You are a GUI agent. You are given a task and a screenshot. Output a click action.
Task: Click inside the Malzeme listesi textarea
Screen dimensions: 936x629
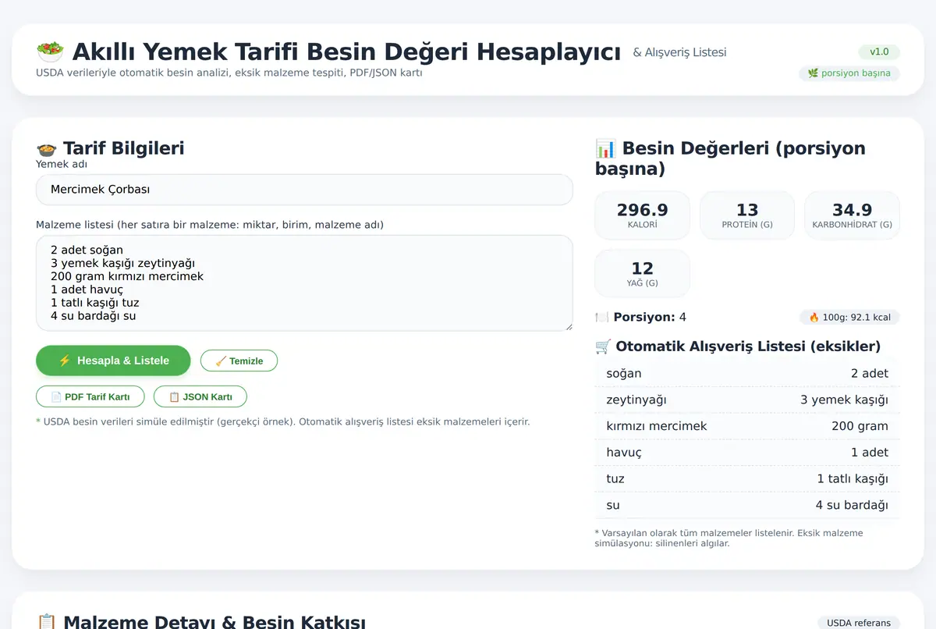click(304, 283)
